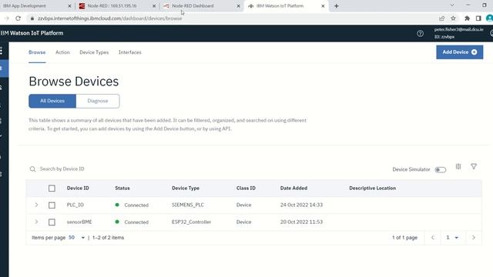Image resolution: width=493 pixels, height=277 pixels.
Task: Click ESP32_Controller device type cell
Action: point(191,222)
